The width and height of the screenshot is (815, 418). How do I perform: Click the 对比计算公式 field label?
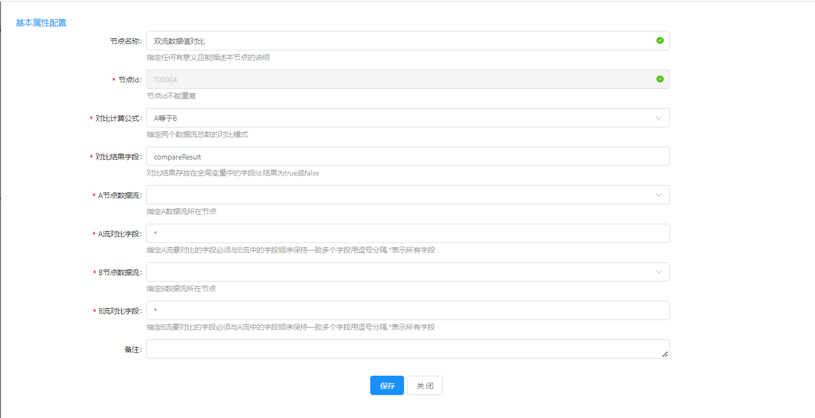pyautogui.click(x=118, y=118)
